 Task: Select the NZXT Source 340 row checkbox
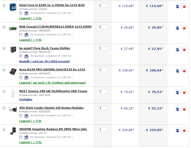pos(4,91)
